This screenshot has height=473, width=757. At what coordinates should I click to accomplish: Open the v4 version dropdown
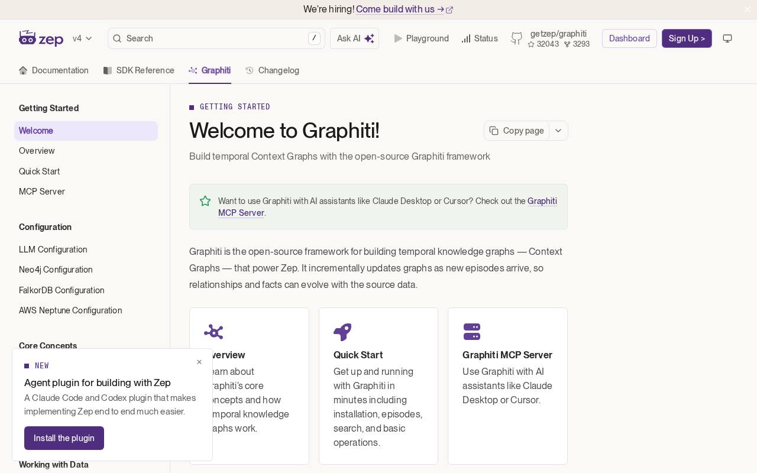(82, 38)
